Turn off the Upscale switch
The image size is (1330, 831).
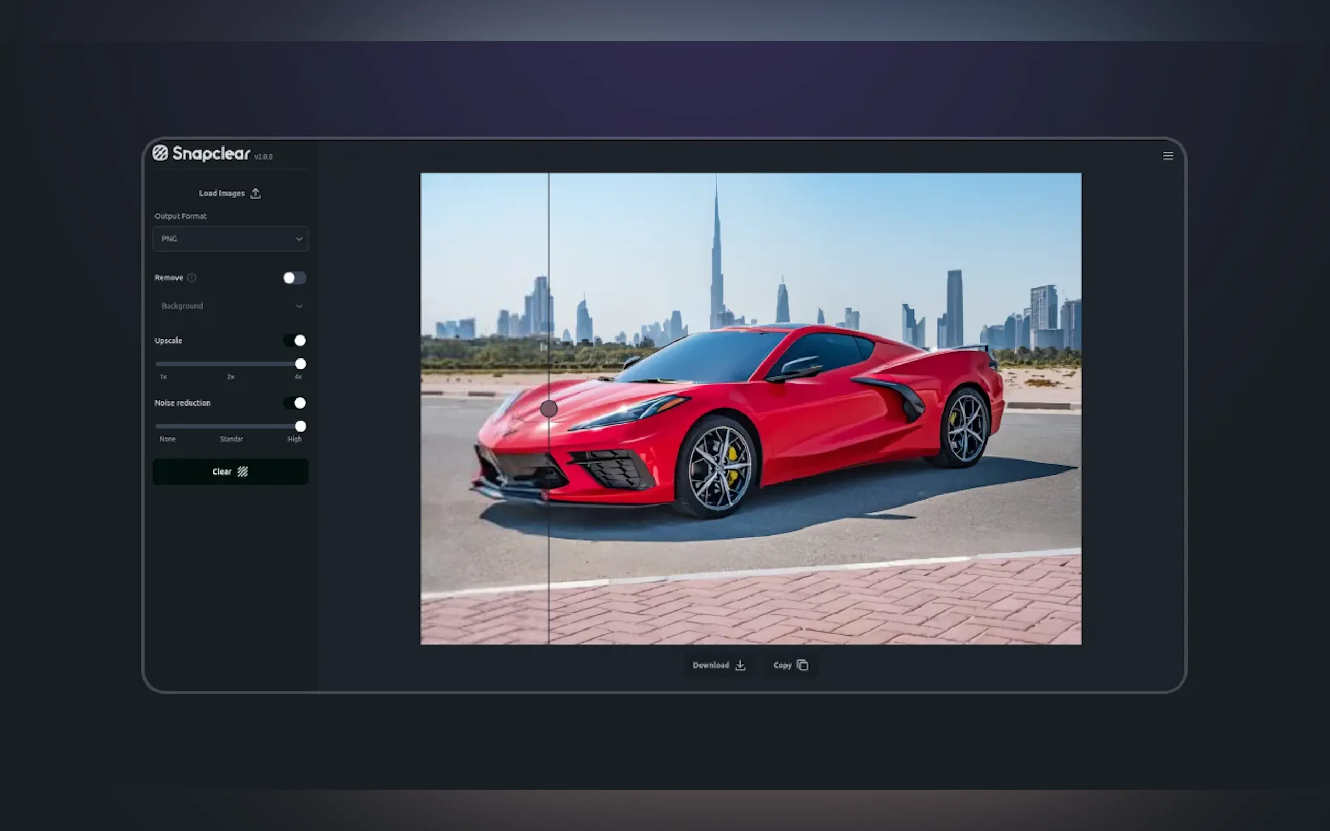point(294,341)
